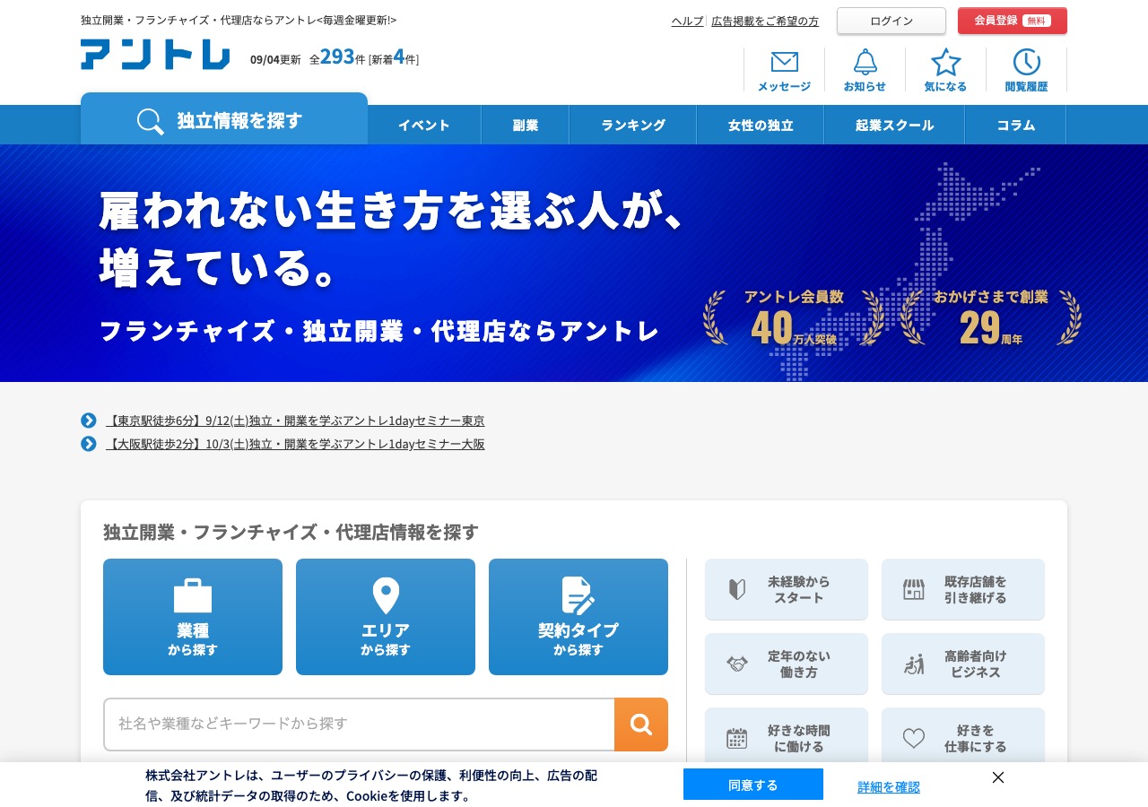Click the hero banner with 雇われない生き方
Viewport: 1148px width, 807px height.
click(574, 264)
